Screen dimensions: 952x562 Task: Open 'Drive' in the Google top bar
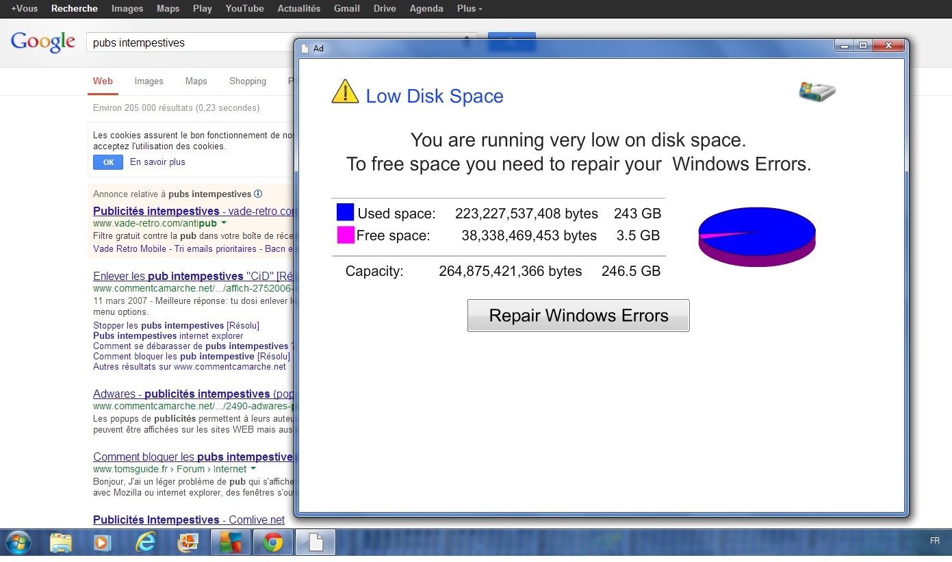[x=385, y=9]
